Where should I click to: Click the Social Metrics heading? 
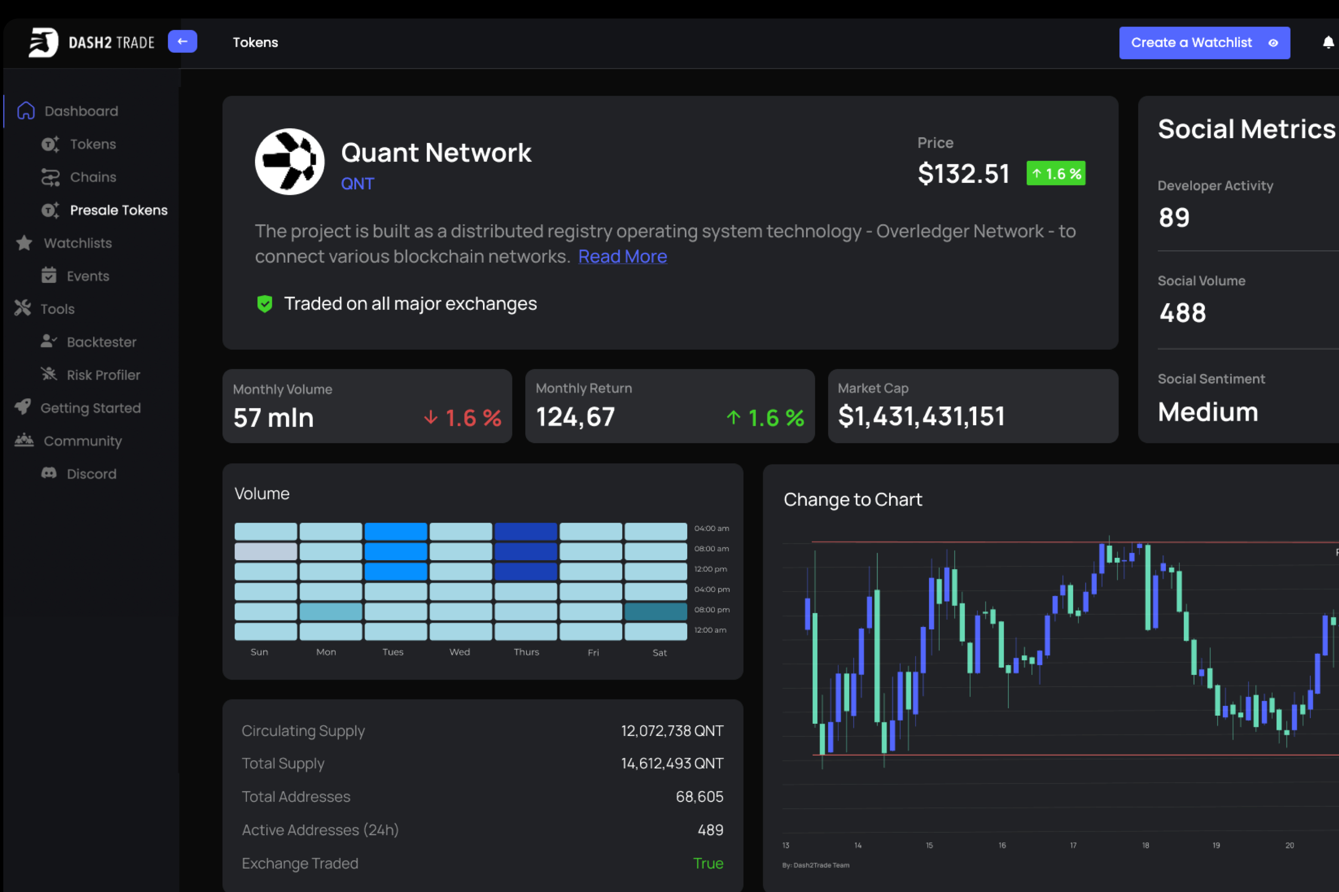point(1247,129)
